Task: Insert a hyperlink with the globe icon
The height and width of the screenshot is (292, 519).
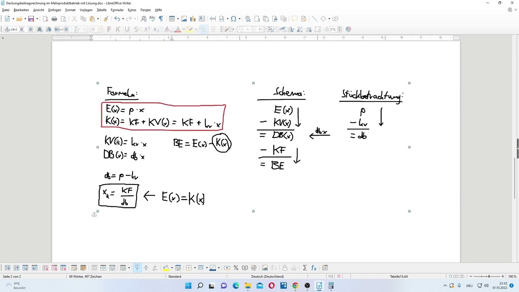Action: 248,19
